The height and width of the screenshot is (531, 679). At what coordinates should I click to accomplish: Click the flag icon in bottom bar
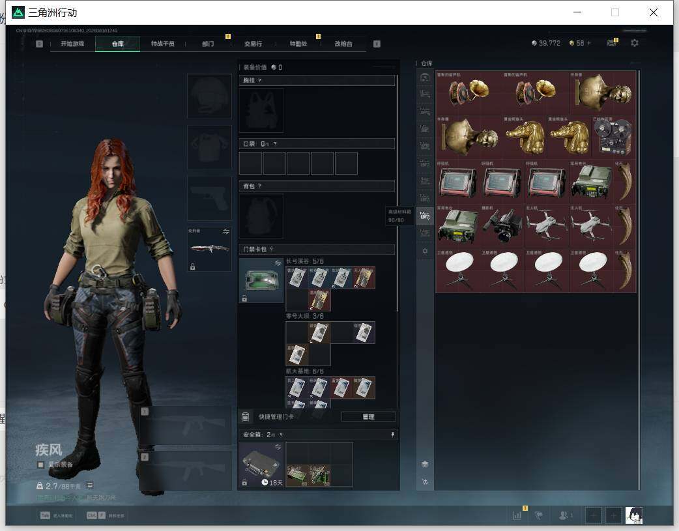click(539, 515)
